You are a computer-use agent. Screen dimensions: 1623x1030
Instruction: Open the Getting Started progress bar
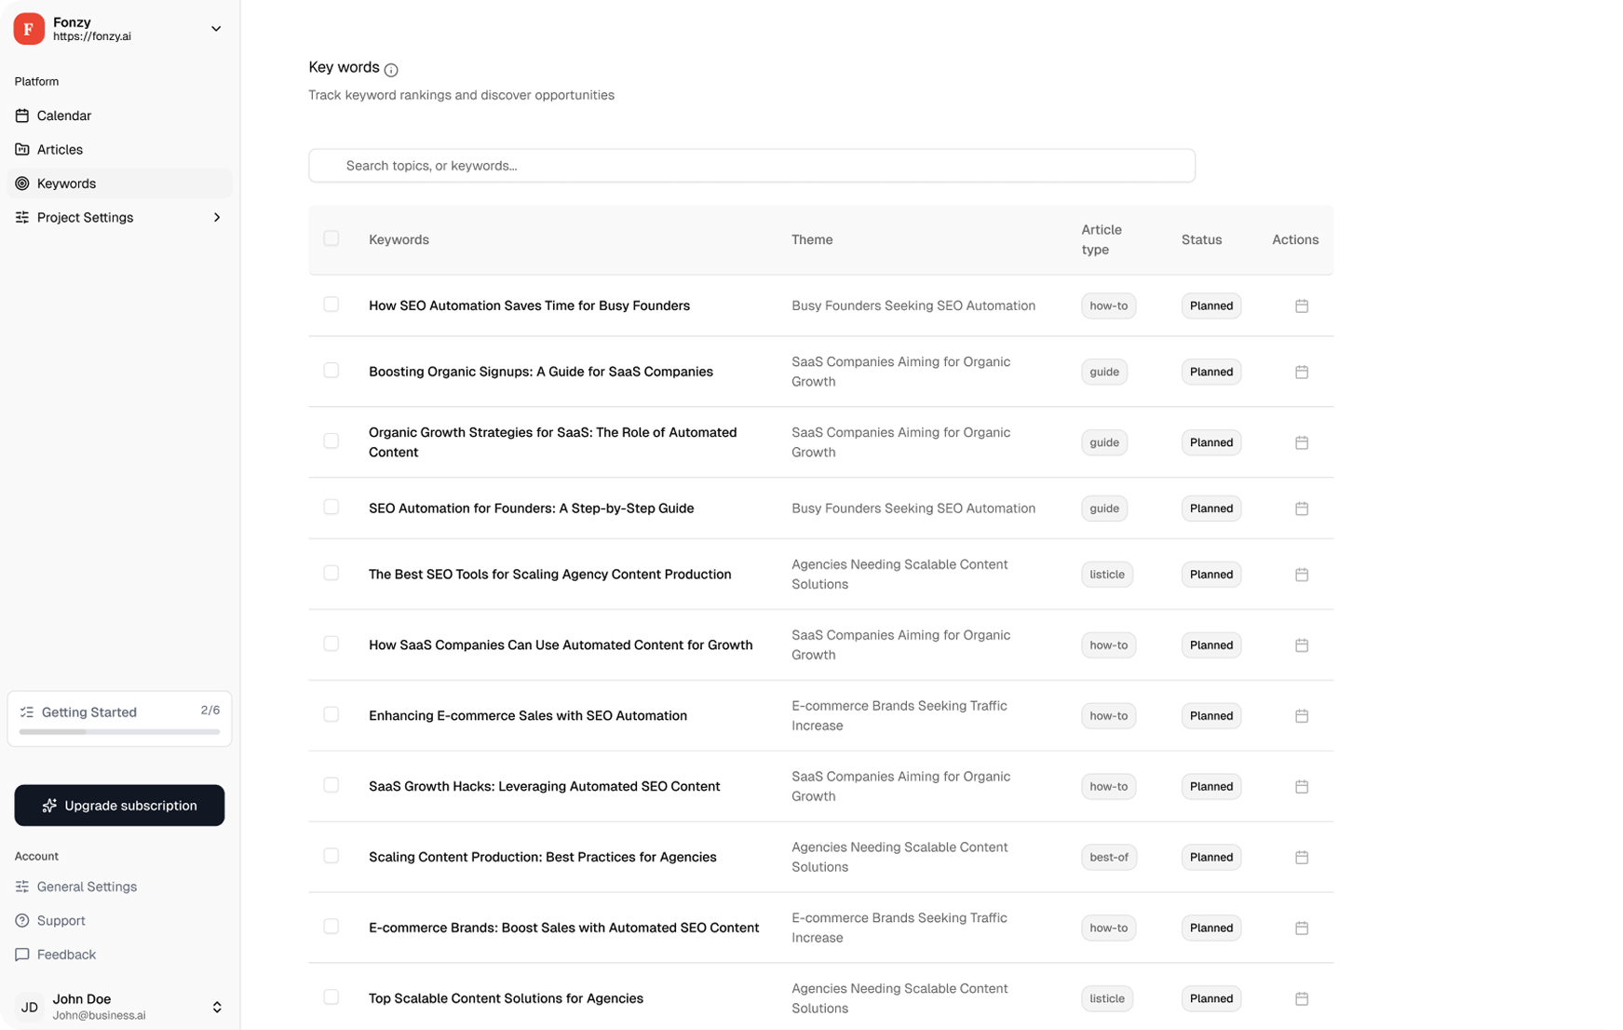click(119, 731)
